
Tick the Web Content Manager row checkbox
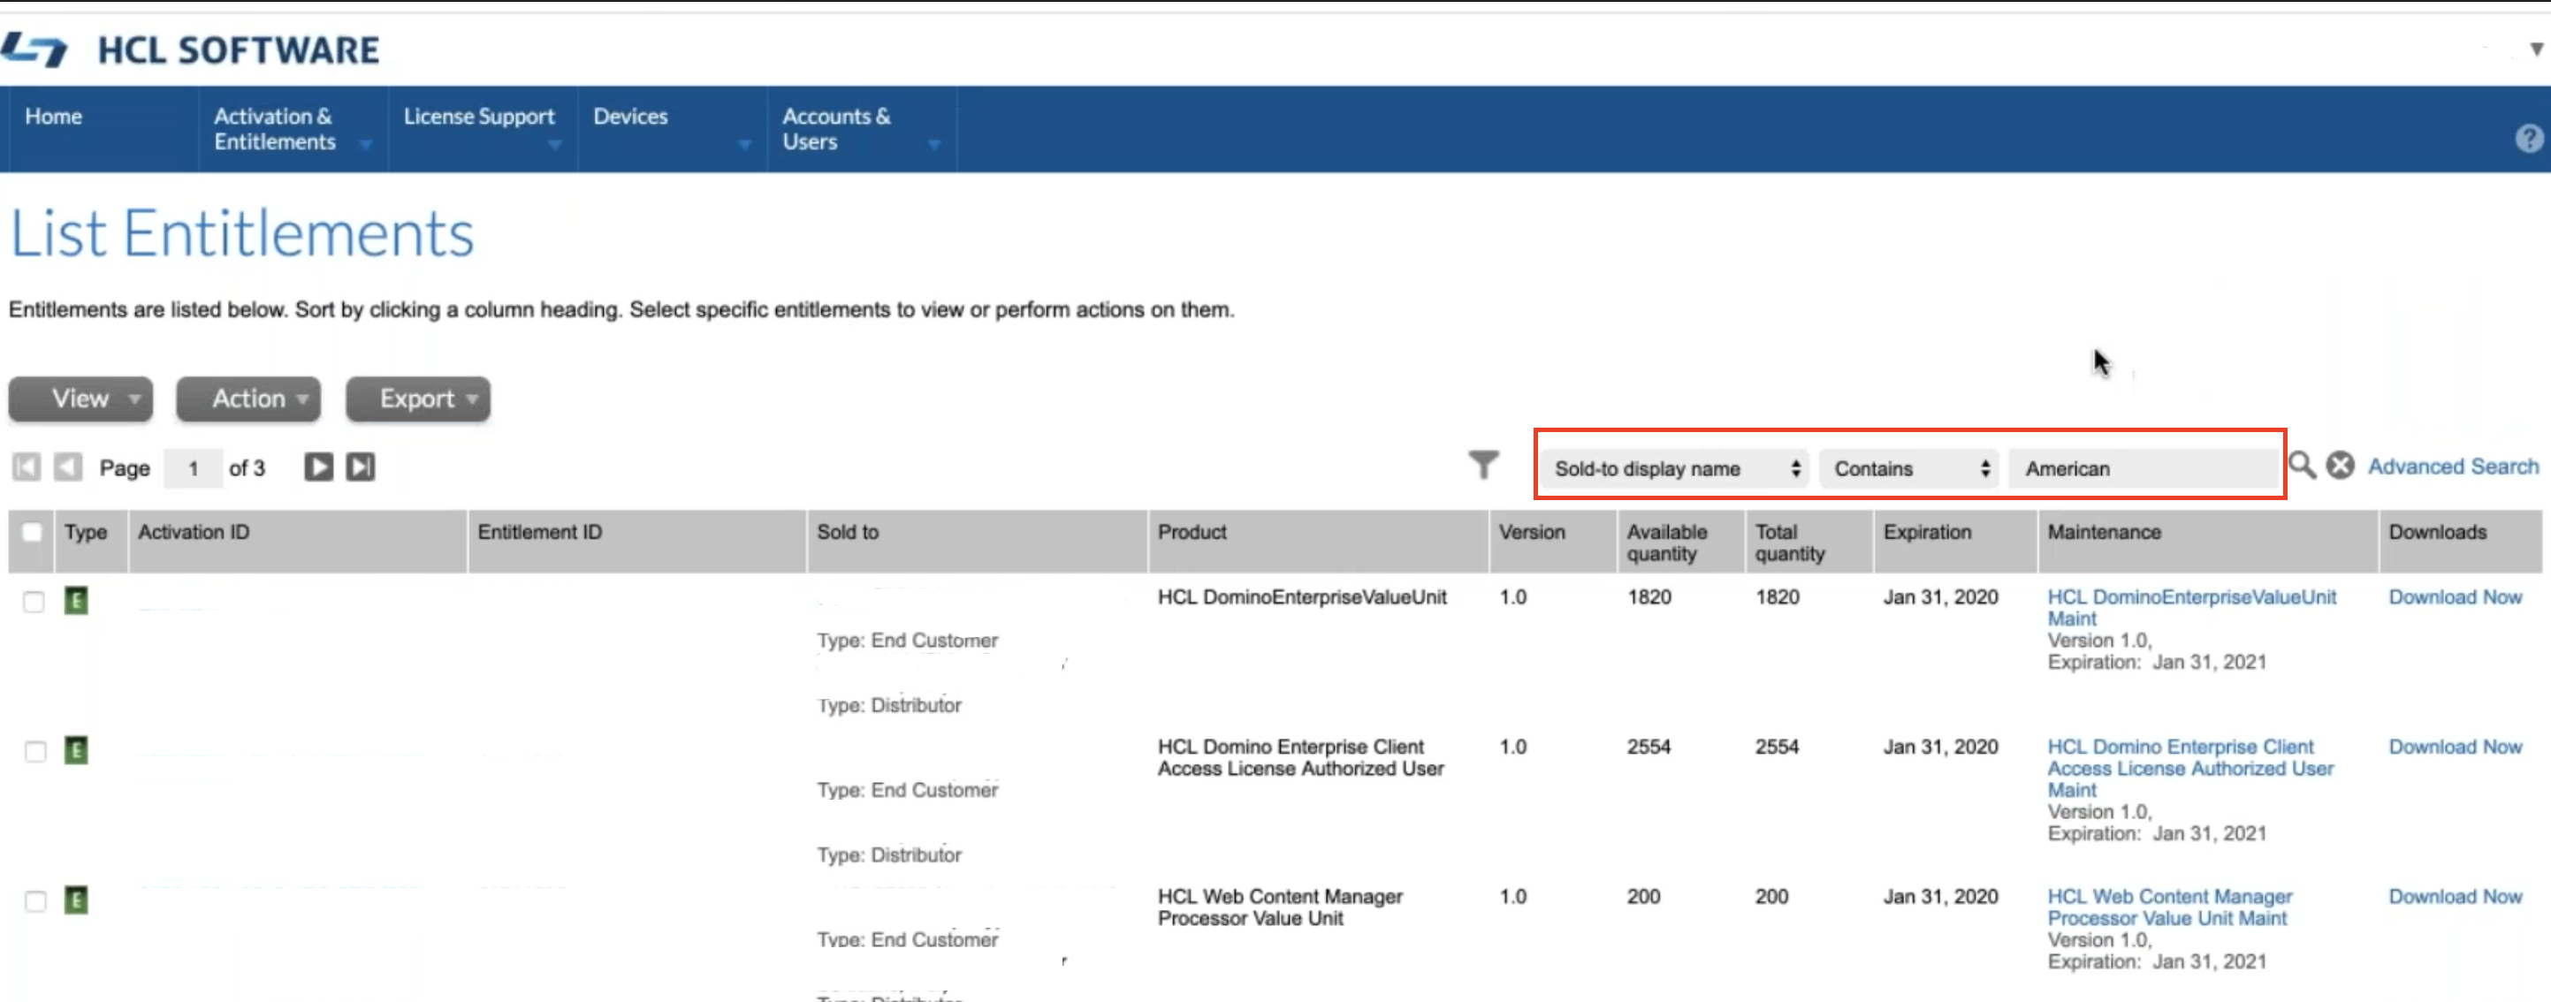pyautogui.click(x=35, y=901)
